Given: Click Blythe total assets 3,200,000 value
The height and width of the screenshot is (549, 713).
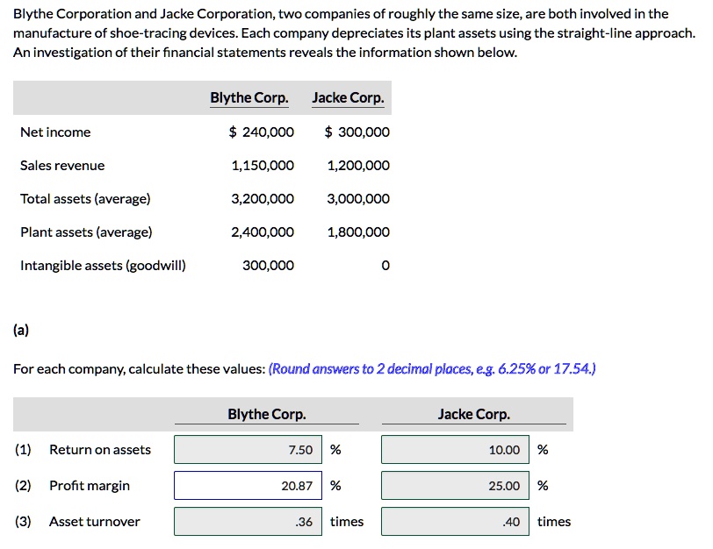Looking at the screenshot, I should [263, 199].
